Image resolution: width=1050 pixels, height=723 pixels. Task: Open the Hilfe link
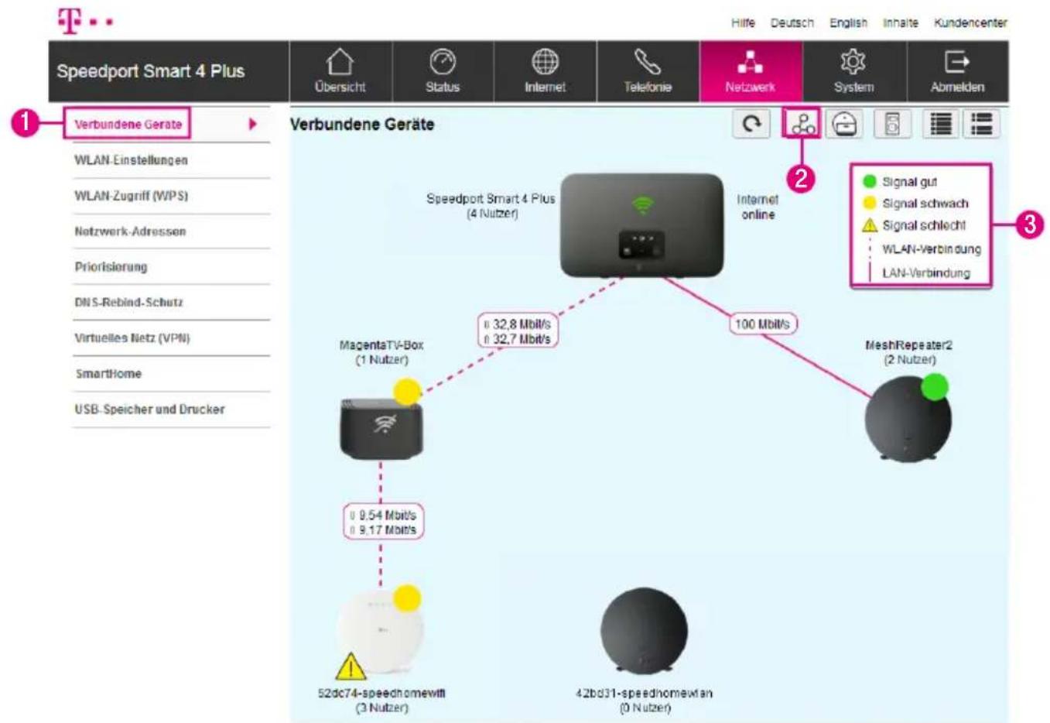[743, 22]
